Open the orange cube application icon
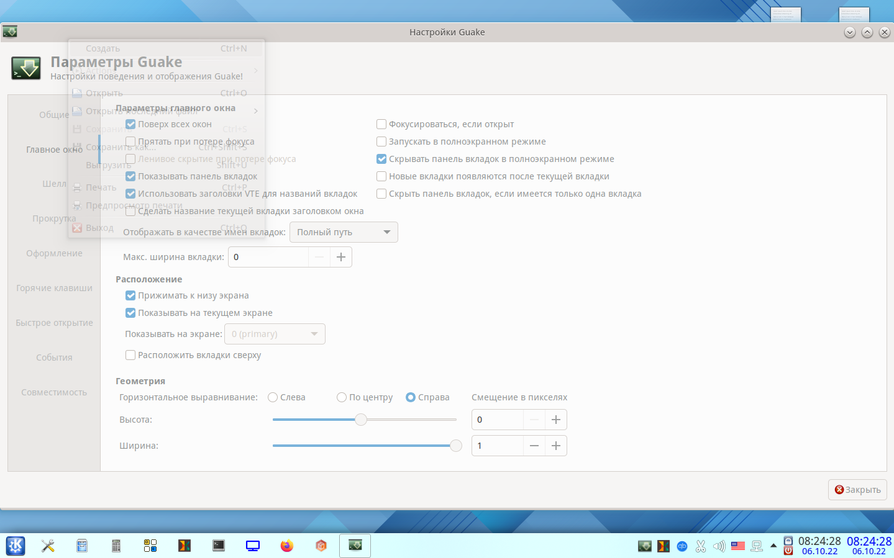Viewport: 894px width, 558px height. click(321, 546)
